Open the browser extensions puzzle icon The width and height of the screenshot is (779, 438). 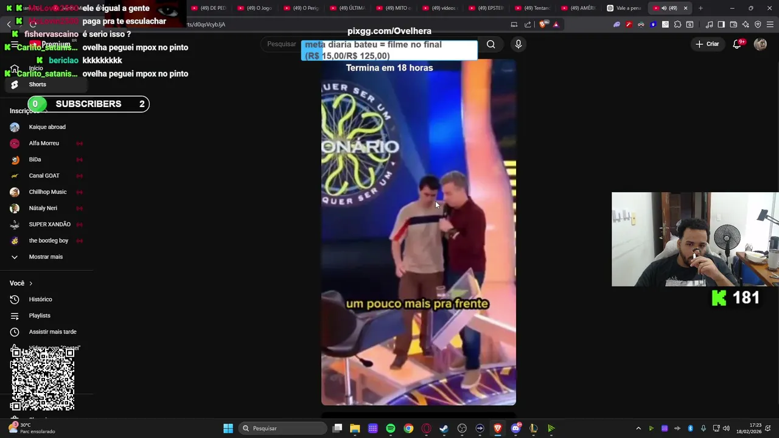(x=677, y=24)
